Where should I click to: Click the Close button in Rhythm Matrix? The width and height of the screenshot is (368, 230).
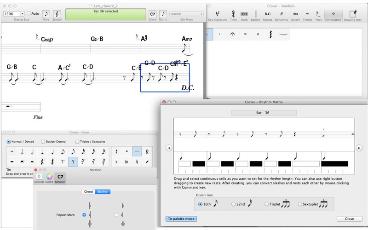(x=350, y=219)
